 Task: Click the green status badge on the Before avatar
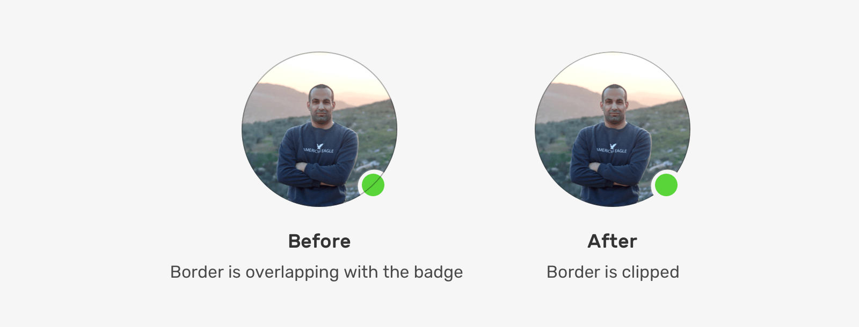373,185
